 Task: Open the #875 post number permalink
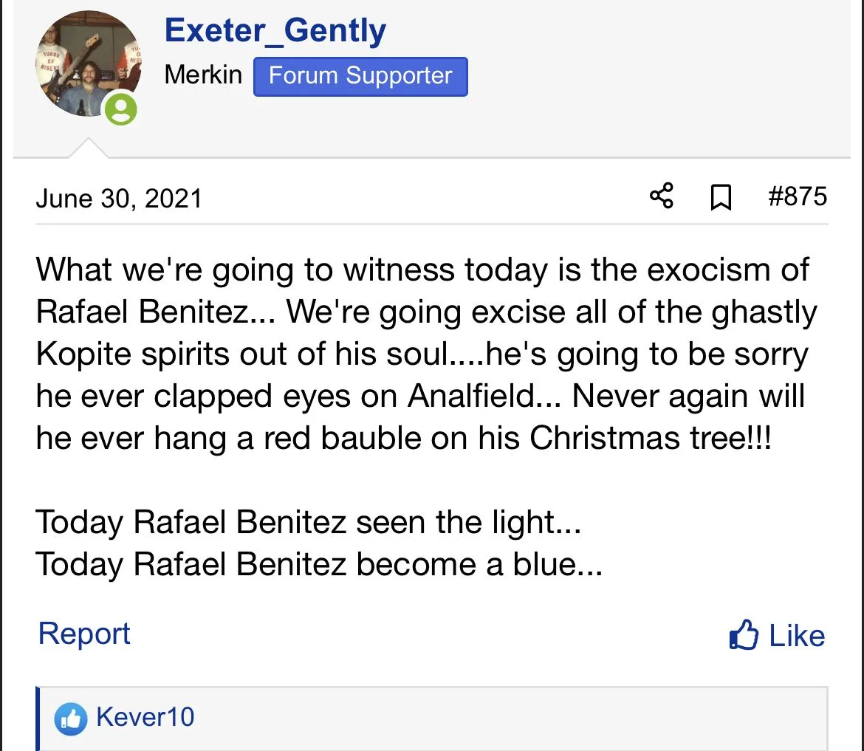point(798,196)
